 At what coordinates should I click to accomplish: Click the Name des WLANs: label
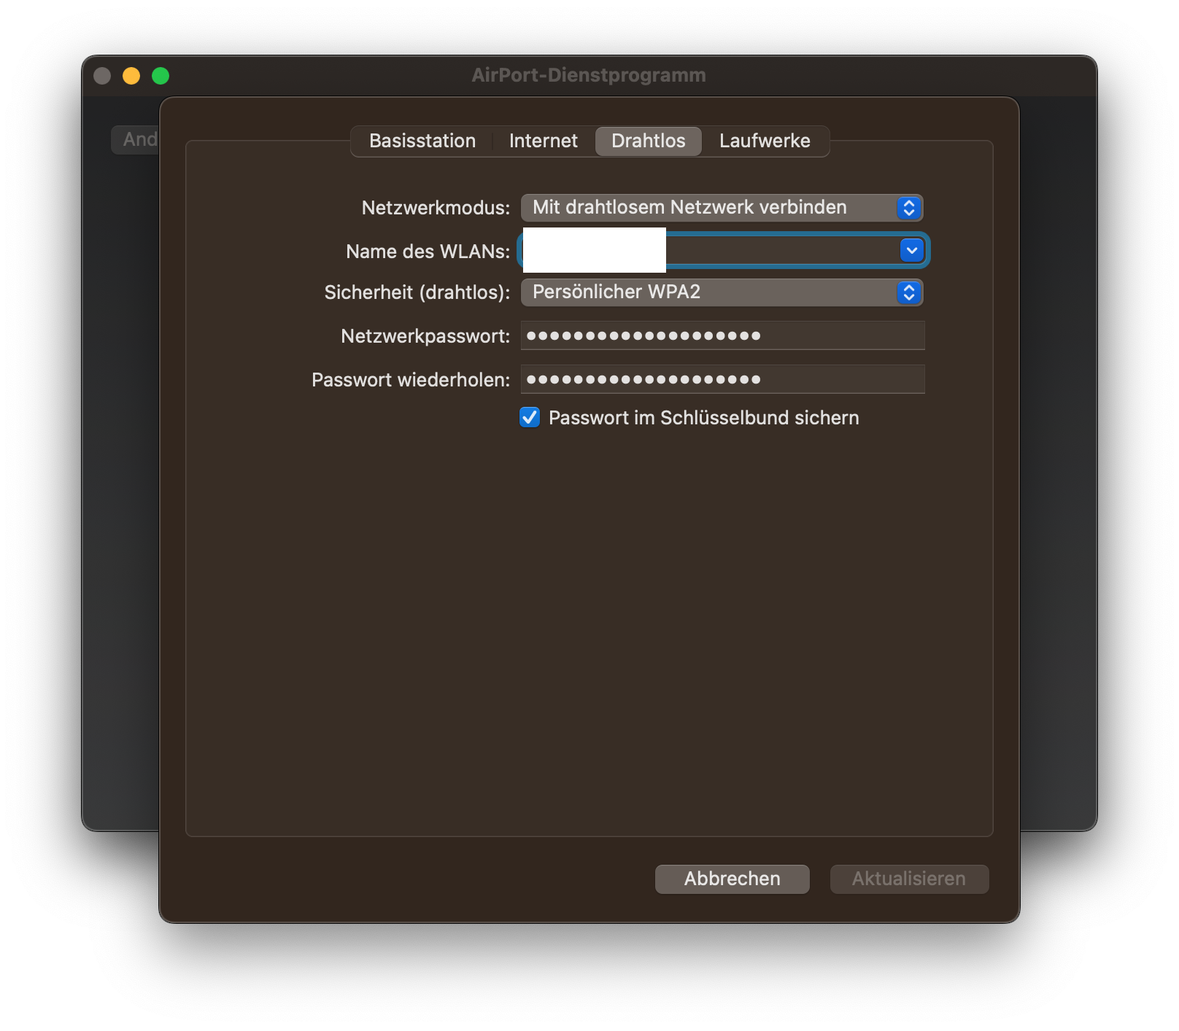pos(428,252)
